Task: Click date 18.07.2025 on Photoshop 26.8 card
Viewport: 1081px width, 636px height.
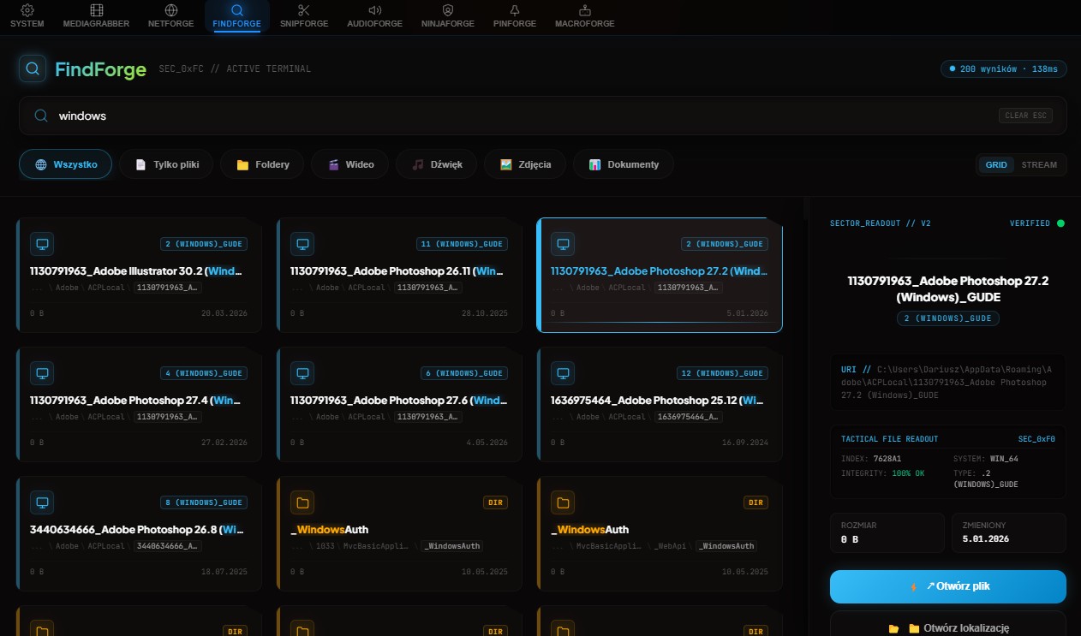Action: point(224,572)
